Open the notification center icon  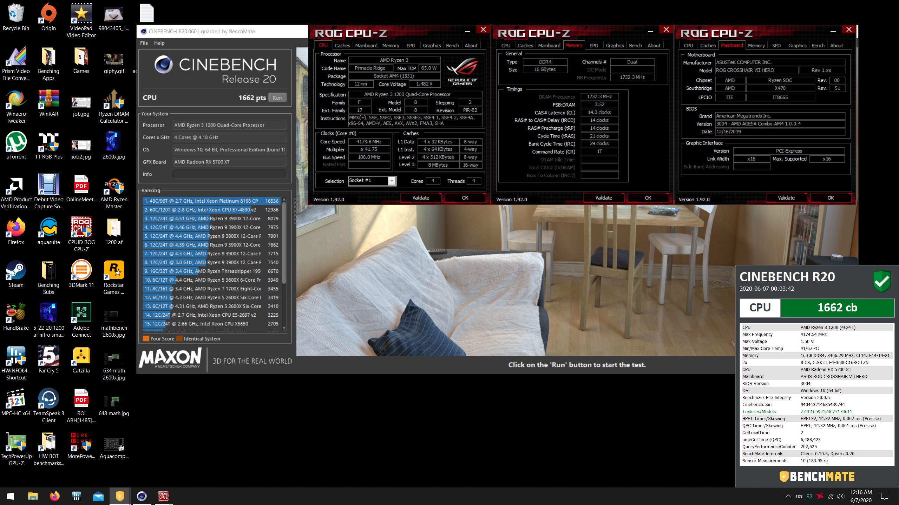pyautogui.click(x=885, y=496)
